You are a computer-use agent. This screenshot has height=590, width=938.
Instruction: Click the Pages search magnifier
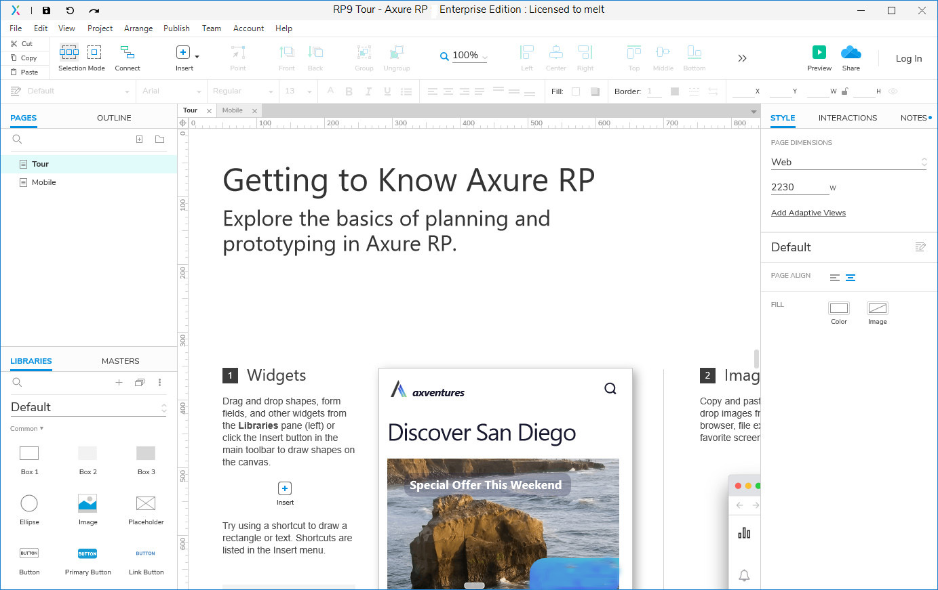pyautogui.click(x=17, y=139)
